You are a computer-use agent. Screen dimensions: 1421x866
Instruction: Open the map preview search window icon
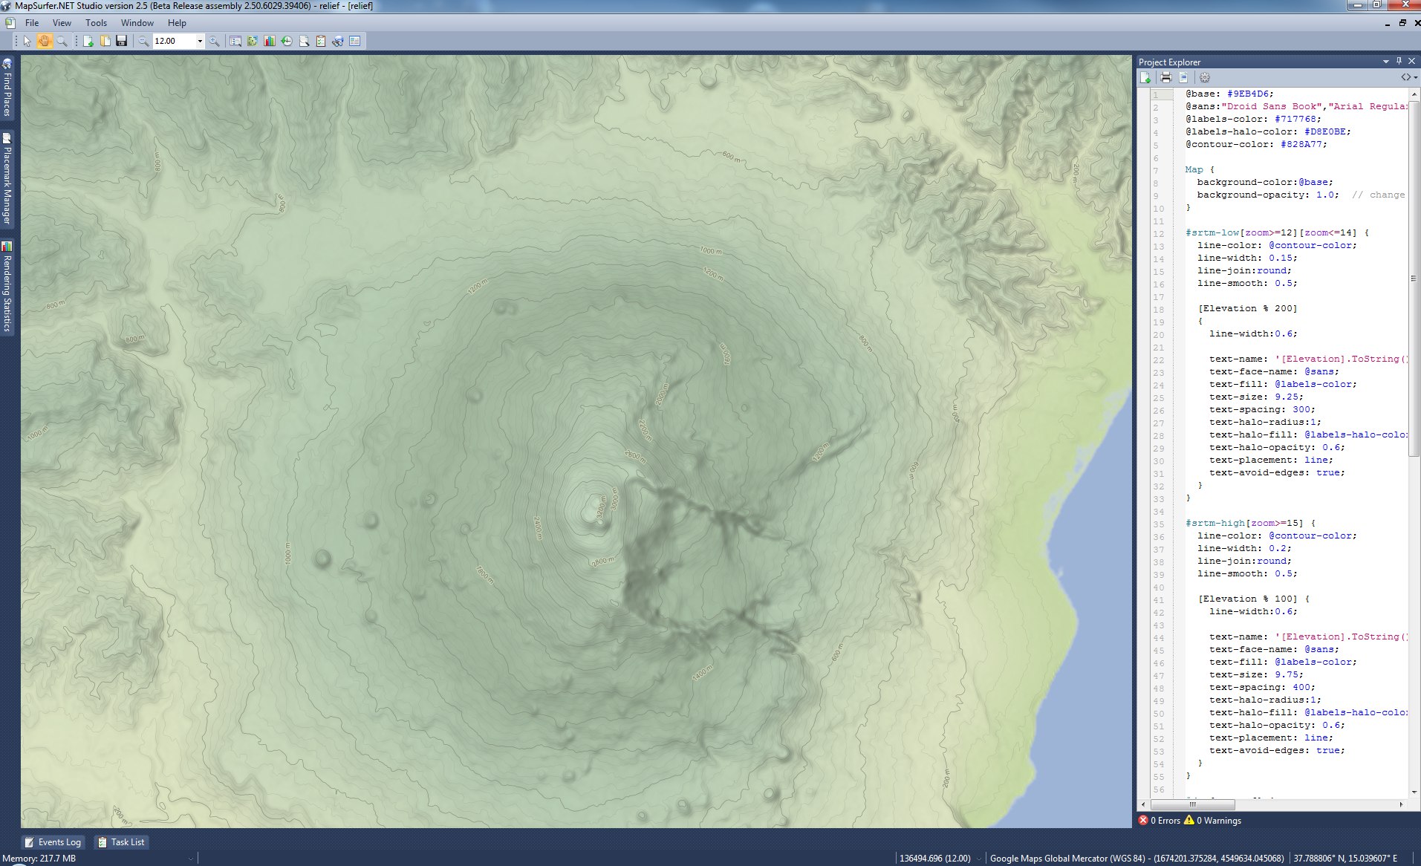tap(235, 42)
